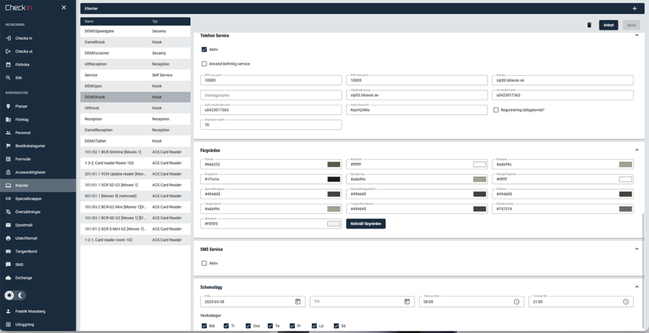Click the Standard volym field
The width and height of the screenshot is (649, 333).
(x=271, y=125)
